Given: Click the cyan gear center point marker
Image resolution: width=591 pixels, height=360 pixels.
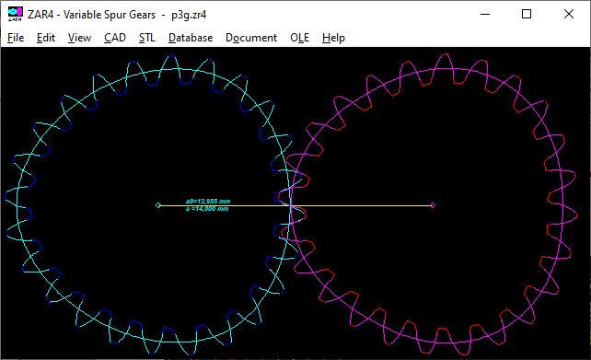Looking at the screenshot, I should coord(158,205).
